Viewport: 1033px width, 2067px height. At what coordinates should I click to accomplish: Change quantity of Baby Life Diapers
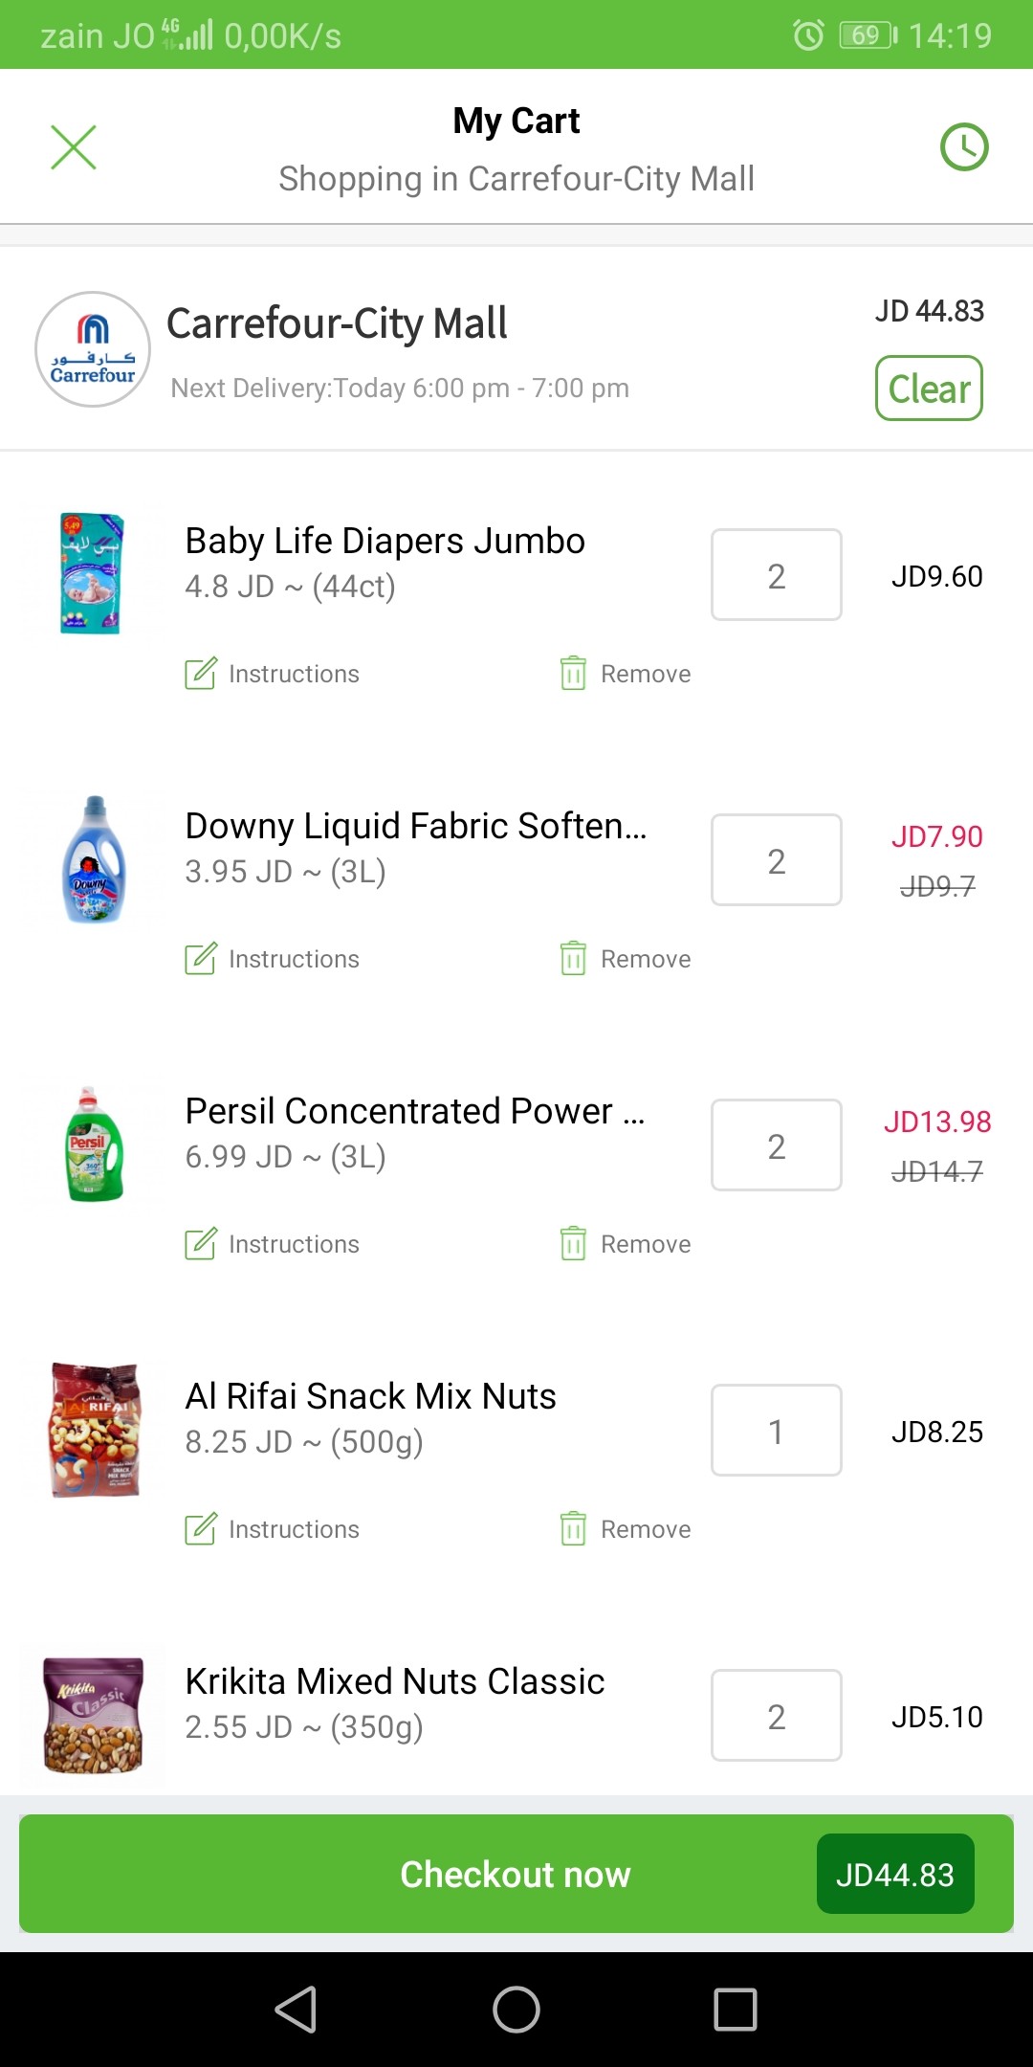tap(777, 575)
